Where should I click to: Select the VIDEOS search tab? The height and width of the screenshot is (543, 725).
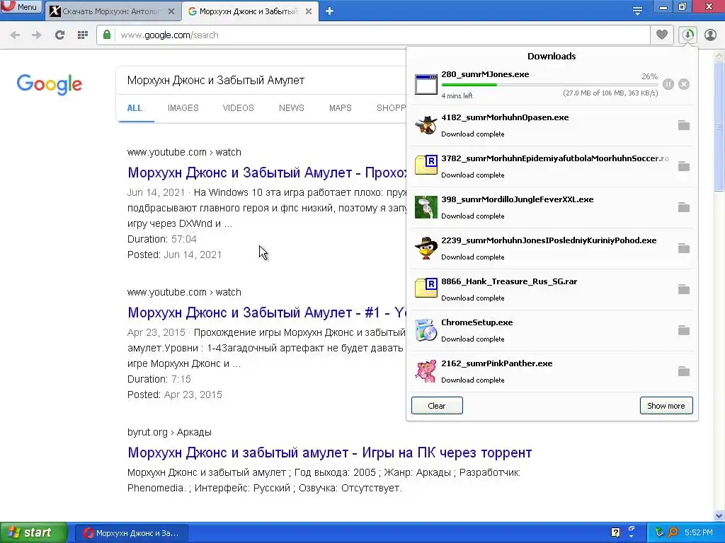(238, 108)
